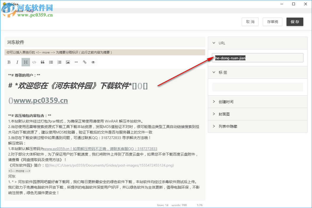Collapse the 标签 tags section
The image size is (312, 208).
point(258,72)
